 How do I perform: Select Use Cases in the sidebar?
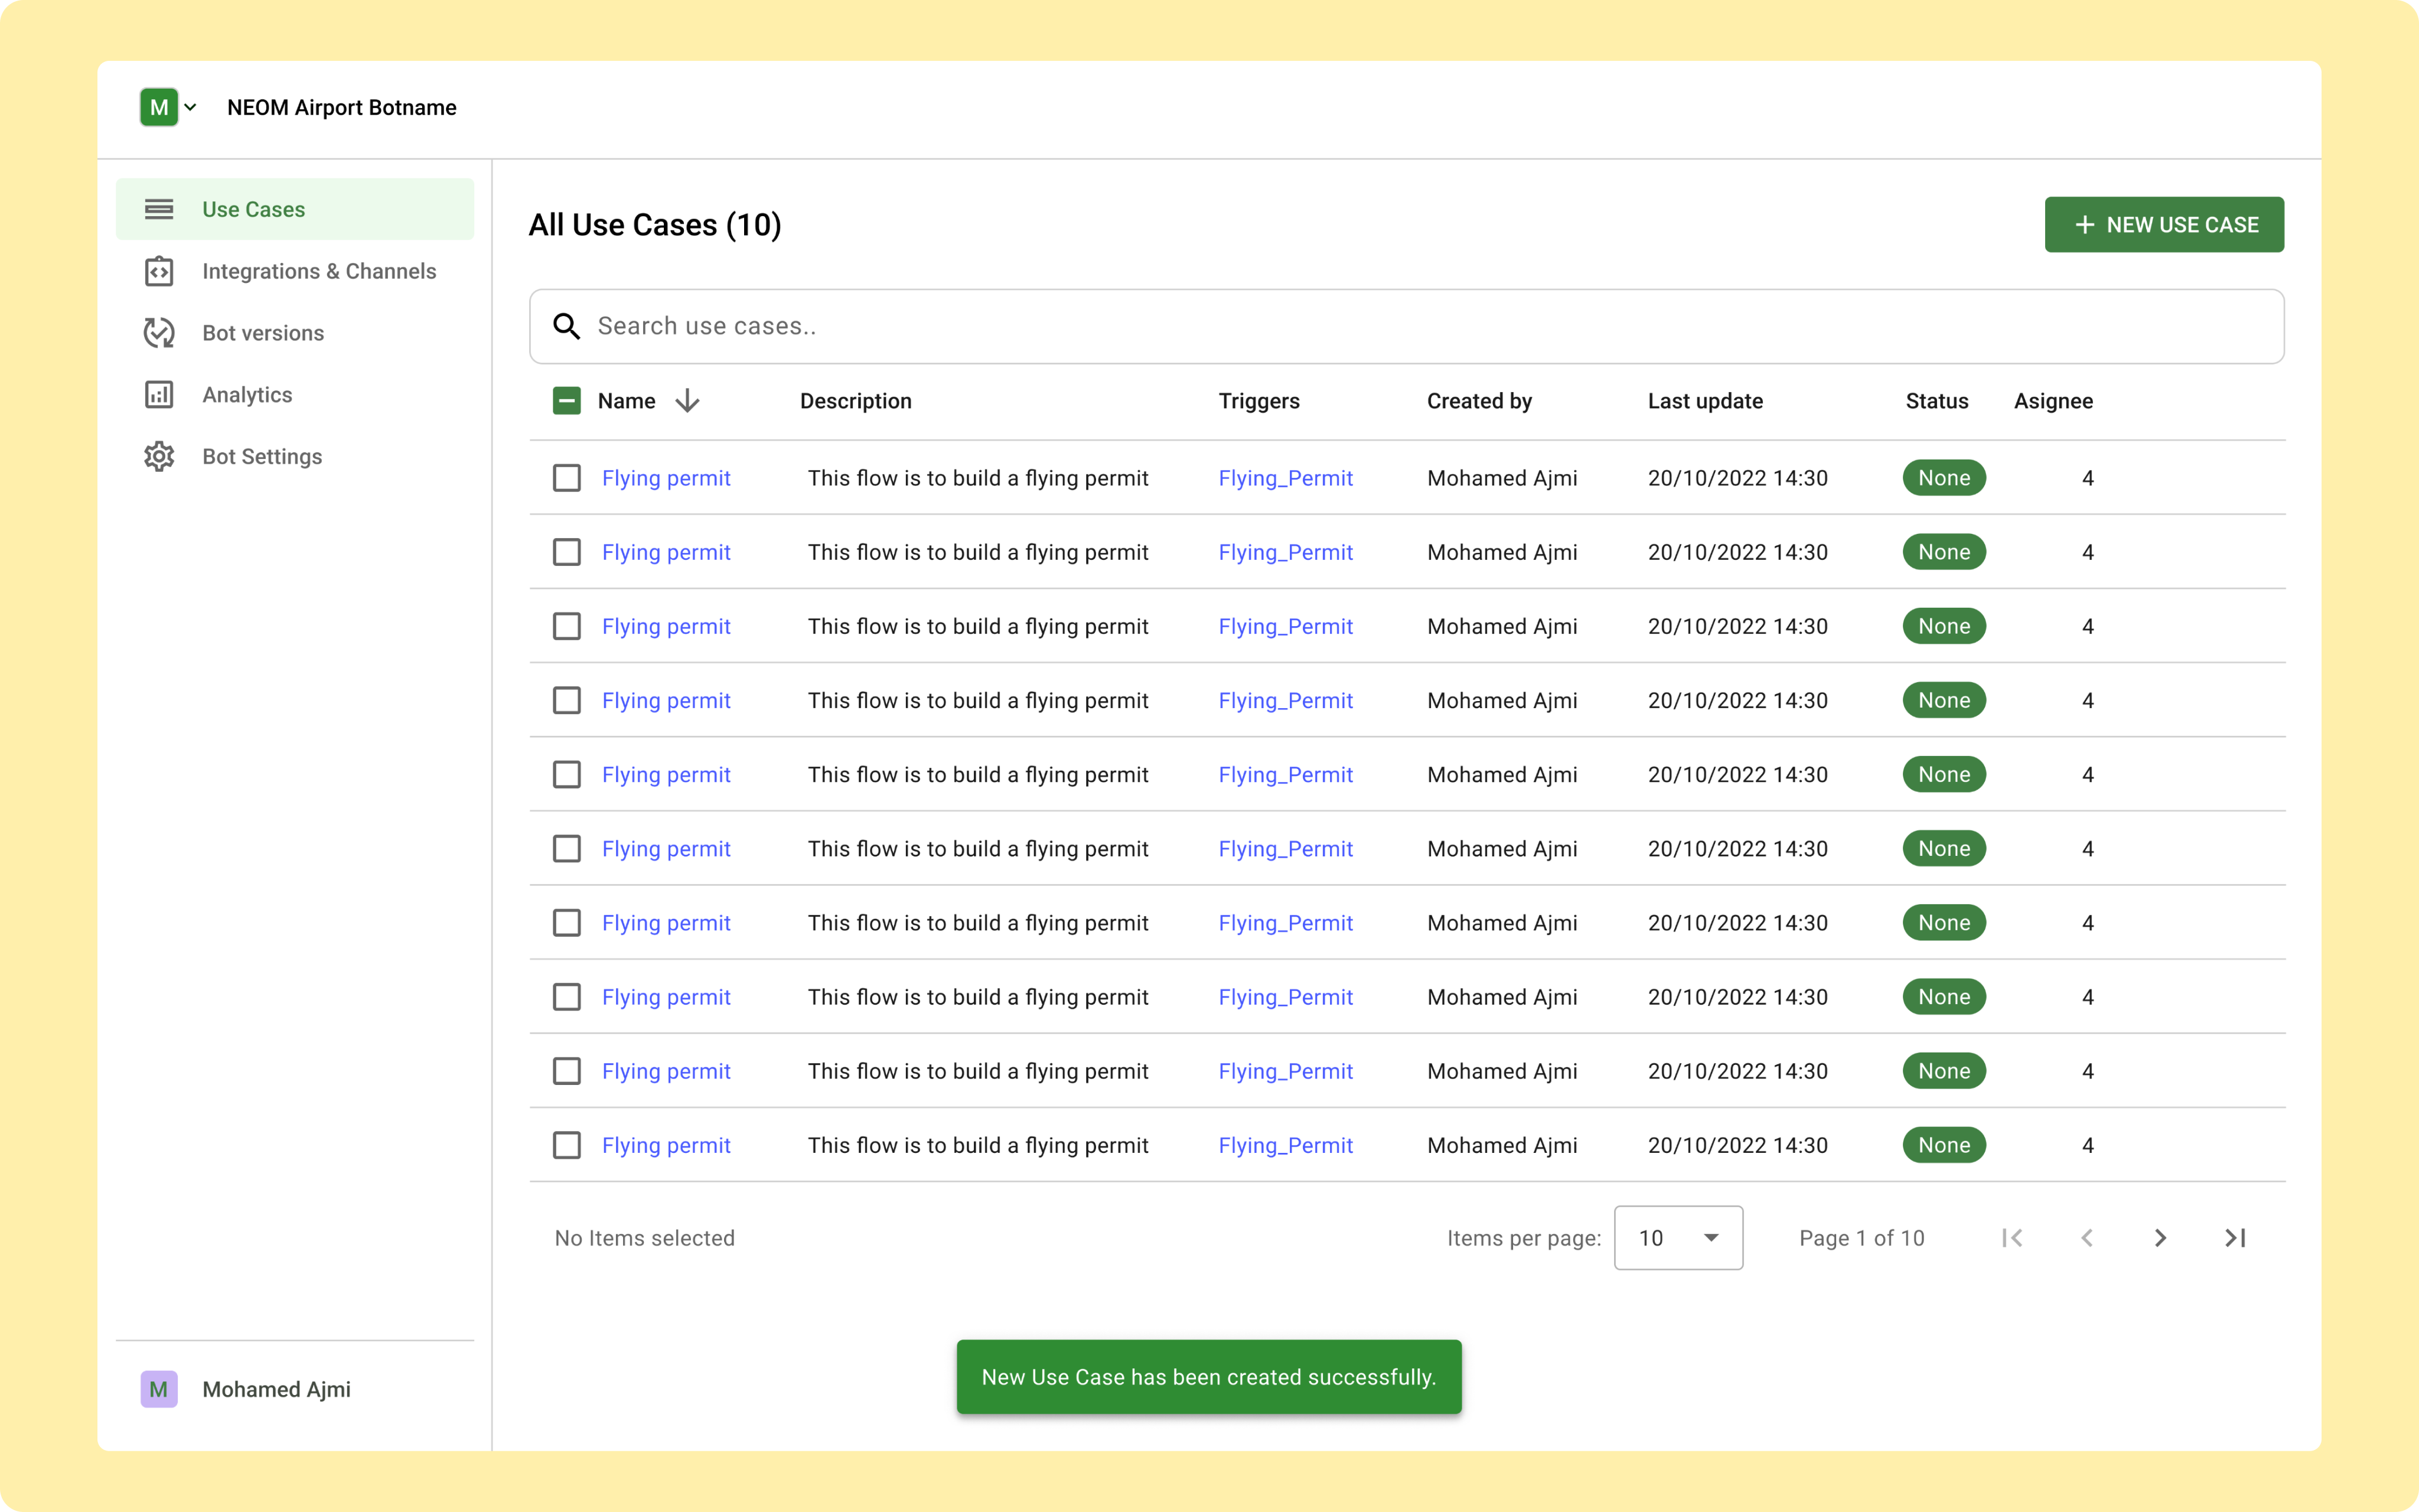coord(254,208)
